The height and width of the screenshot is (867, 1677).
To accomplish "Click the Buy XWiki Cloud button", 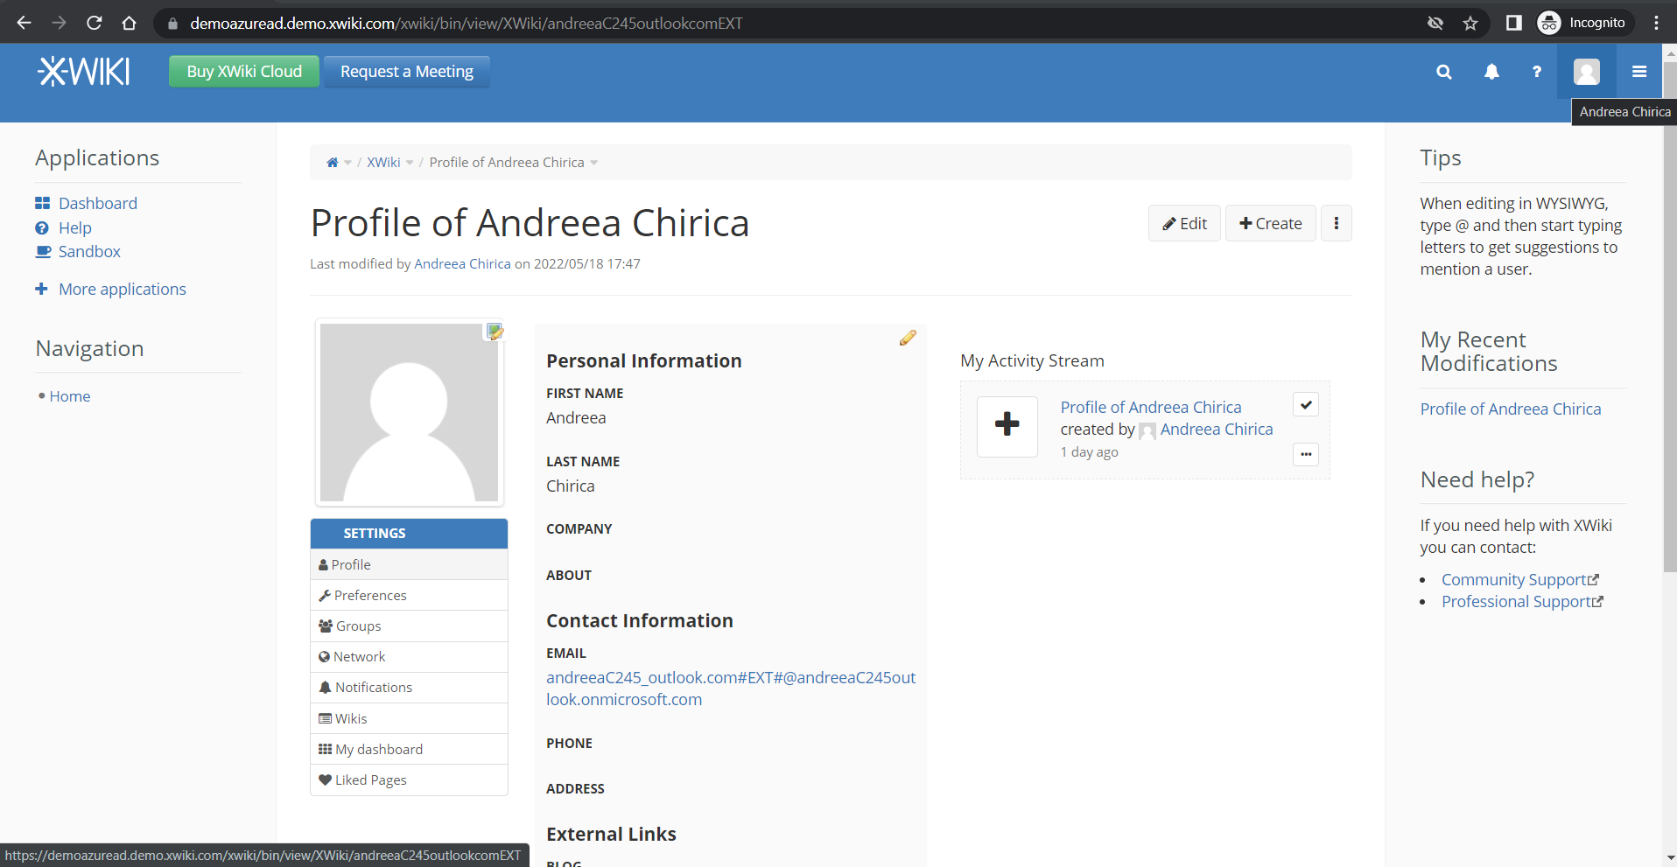I will (244, 72).
